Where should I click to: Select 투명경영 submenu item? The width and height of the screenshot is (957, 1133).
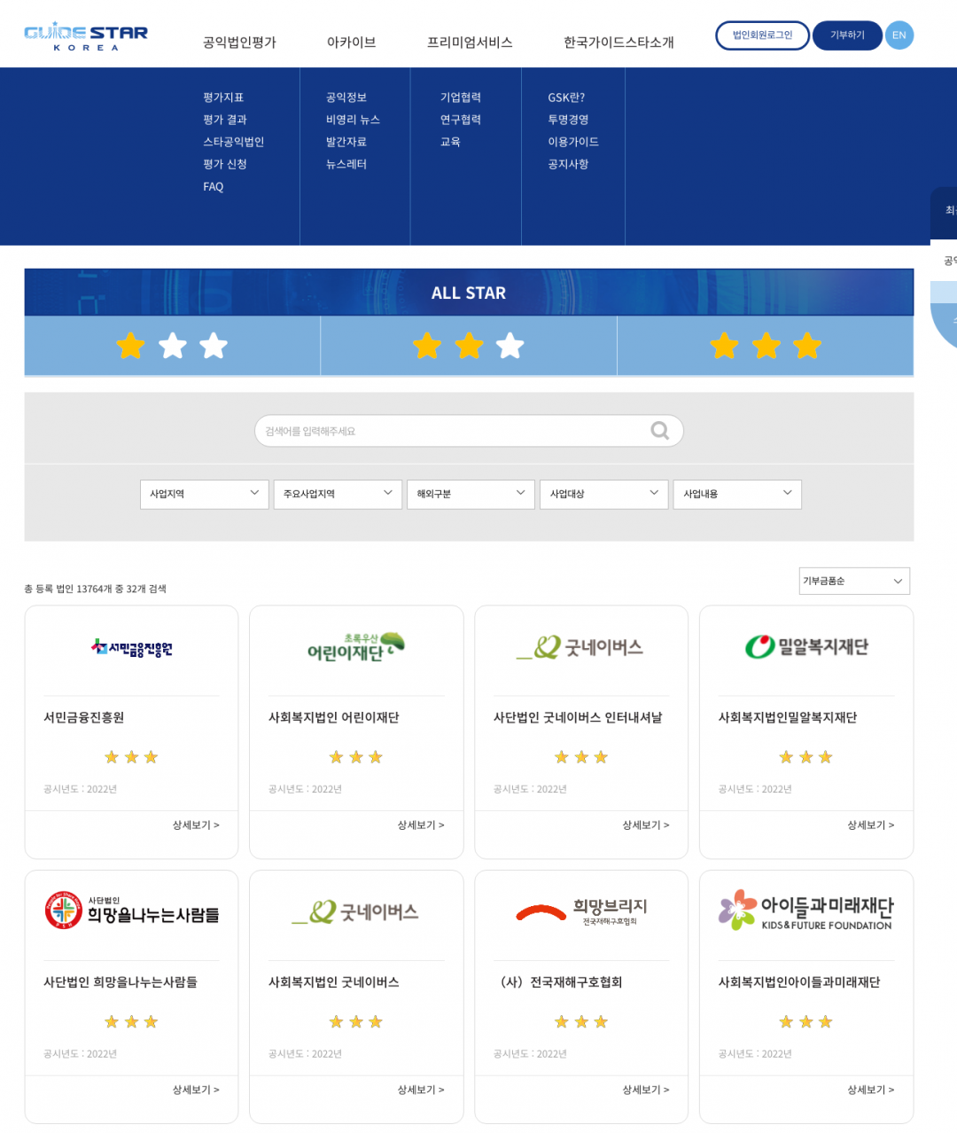(x=568, y=120)
